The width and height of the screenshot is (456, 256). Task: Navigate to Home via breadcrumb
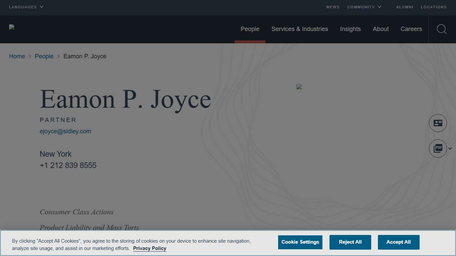(17, 56)
